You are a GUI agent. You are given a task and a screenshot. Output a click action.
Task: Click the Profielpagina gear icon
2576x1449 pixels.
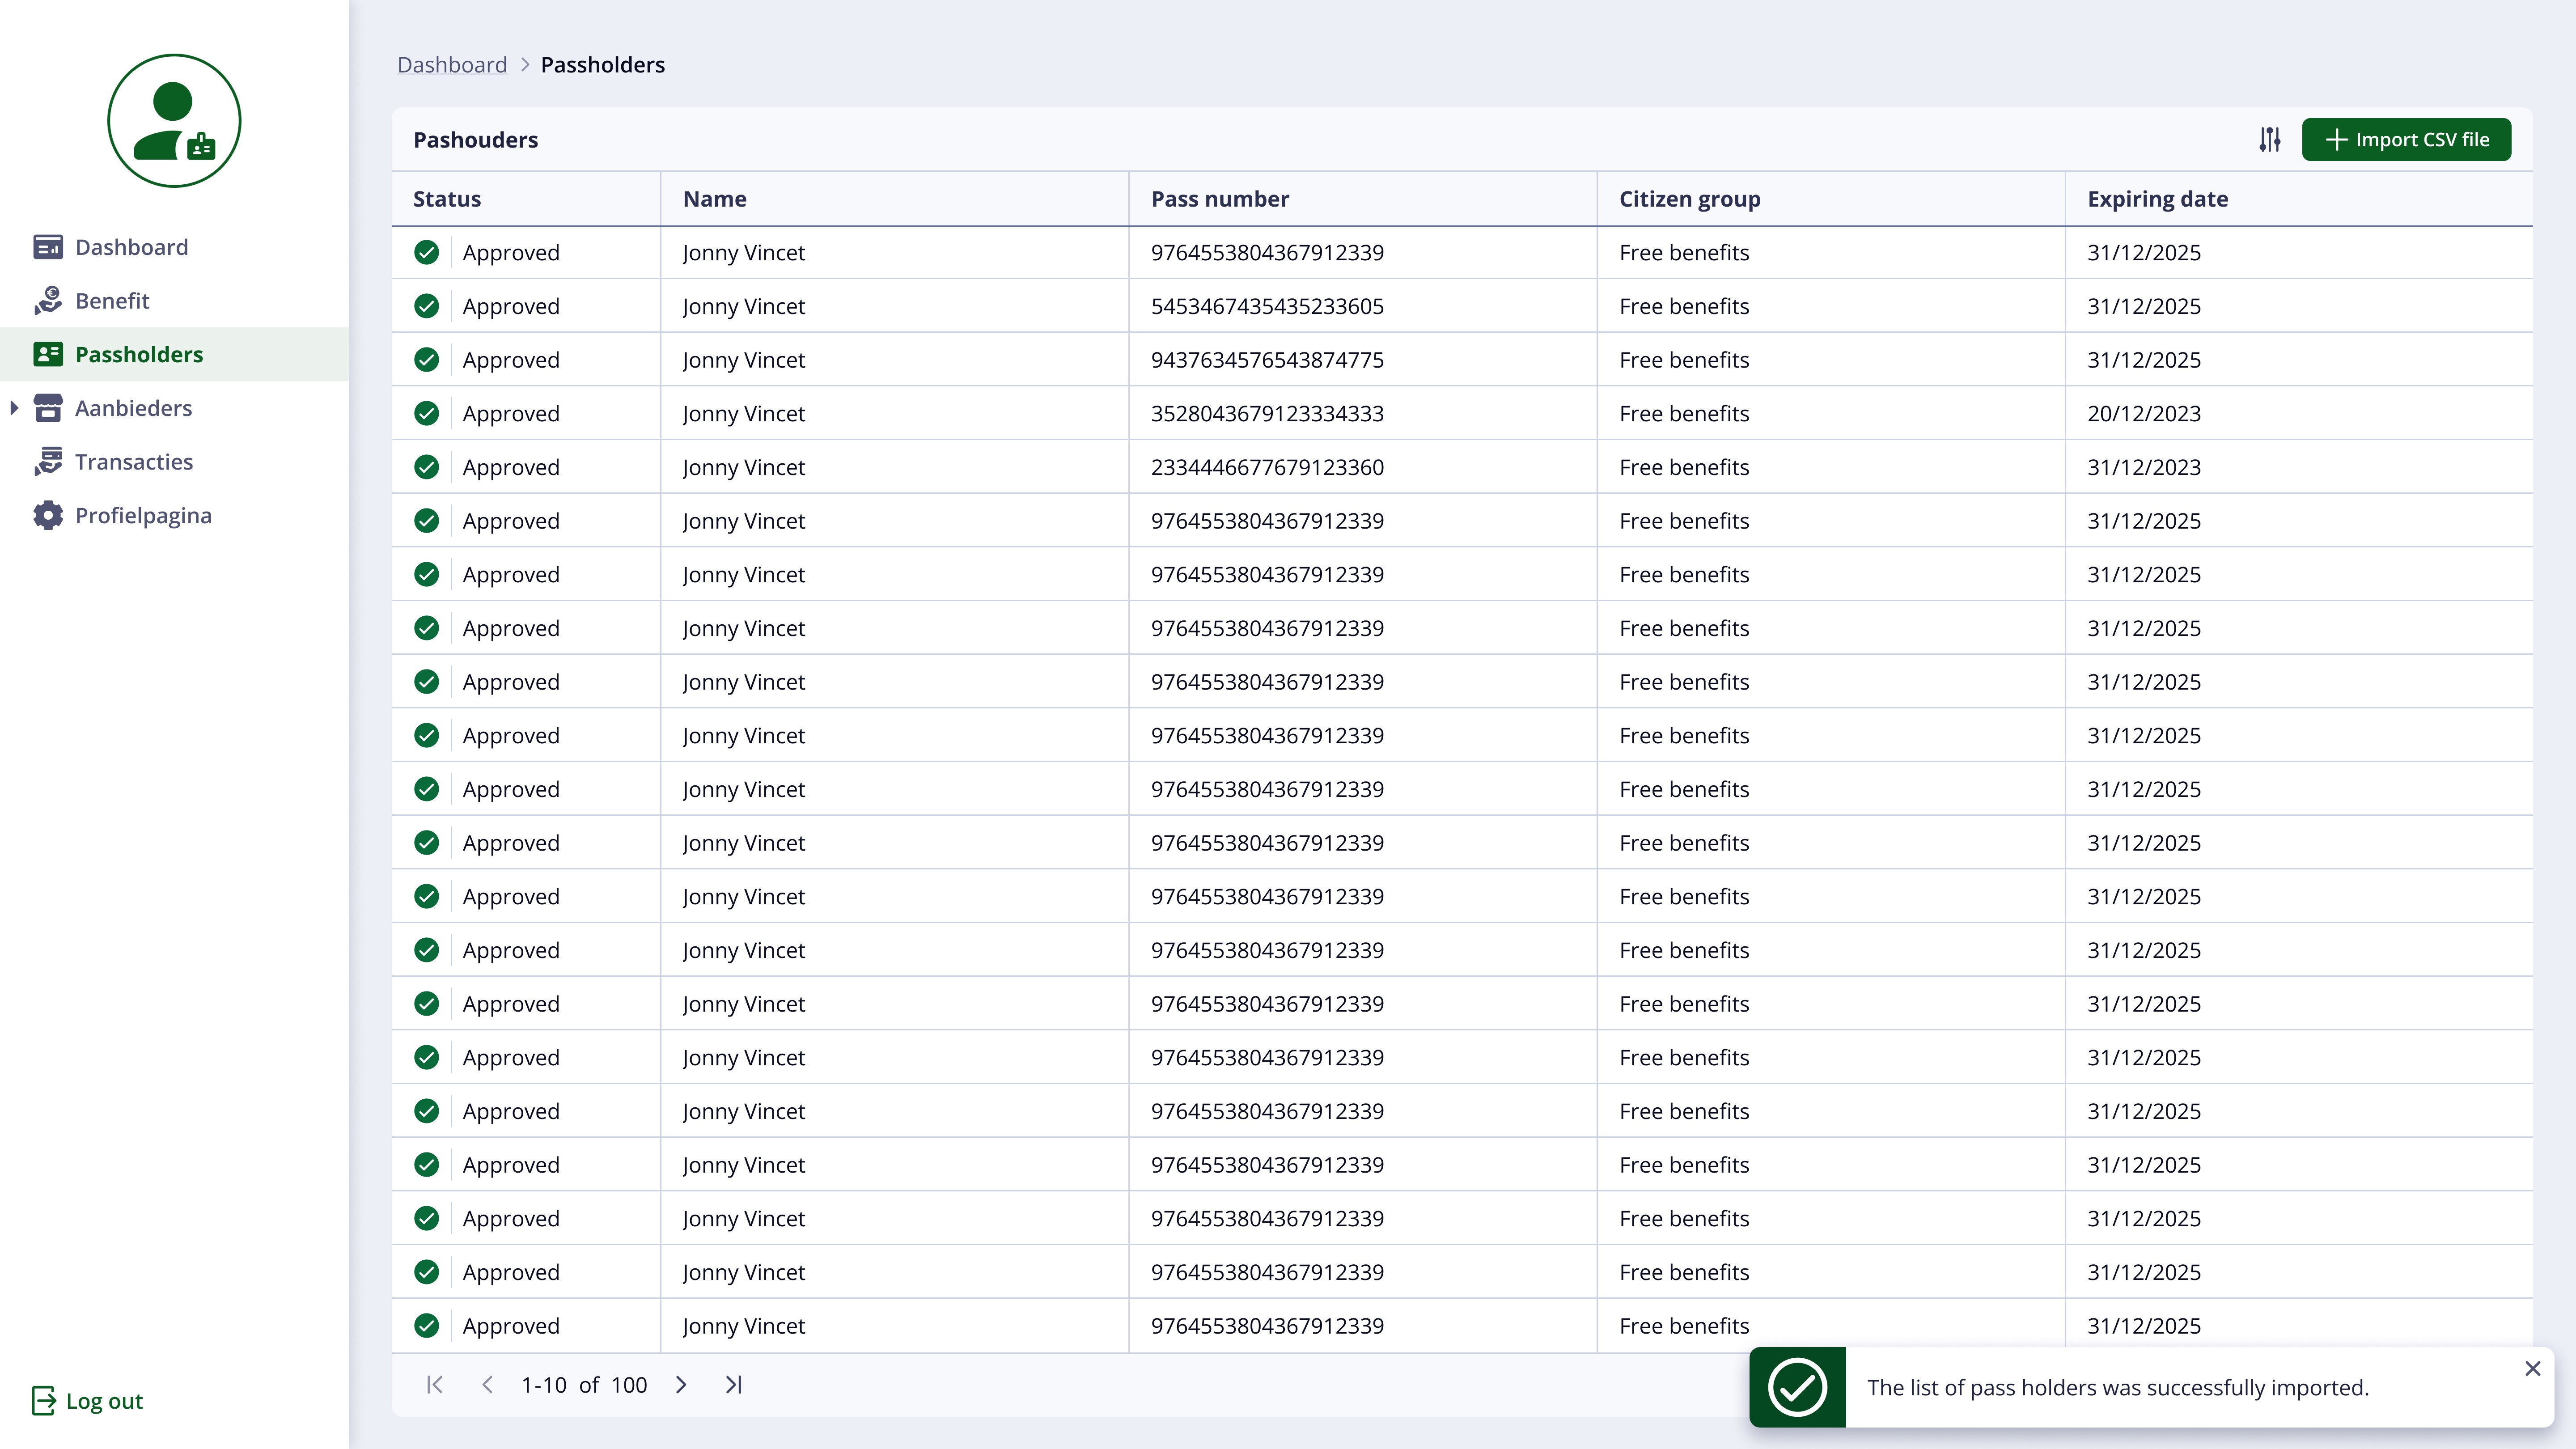[x=48, y=516]
